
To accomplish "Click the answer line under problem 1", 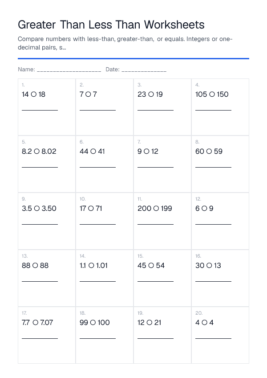I will 40,110.
